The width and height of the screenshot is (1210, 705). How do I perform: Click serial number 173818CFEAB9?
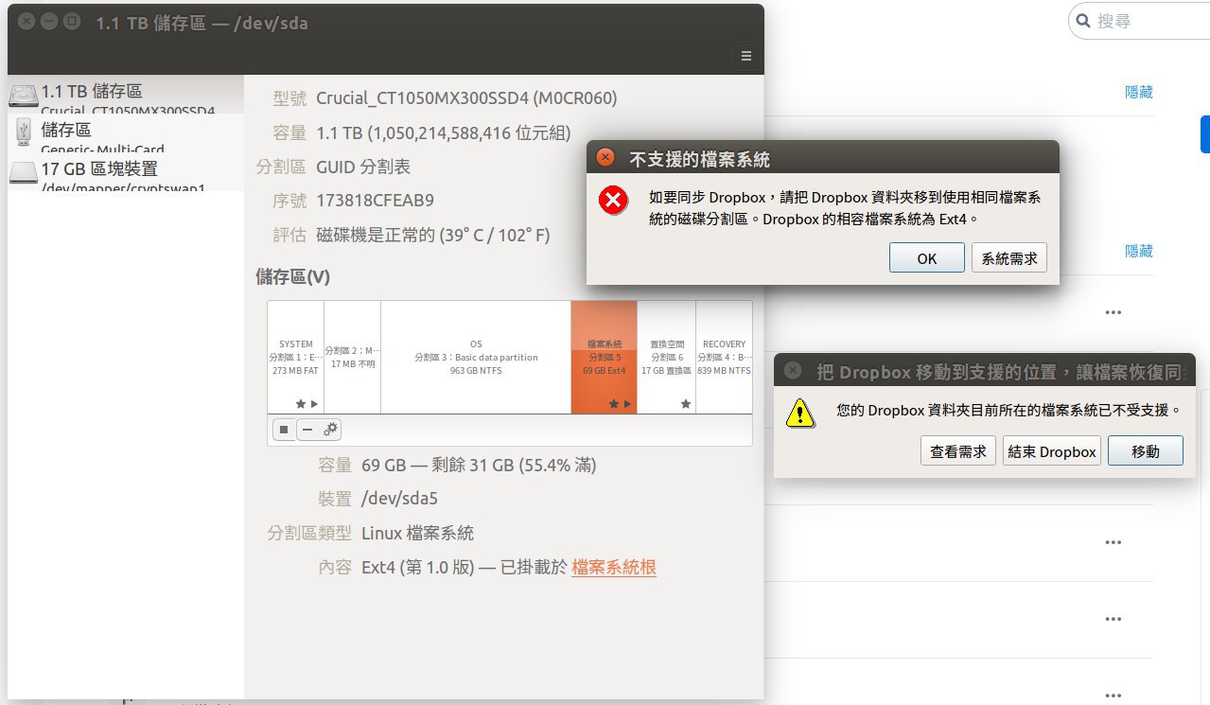pyautogui.click(x=376, y=201)
